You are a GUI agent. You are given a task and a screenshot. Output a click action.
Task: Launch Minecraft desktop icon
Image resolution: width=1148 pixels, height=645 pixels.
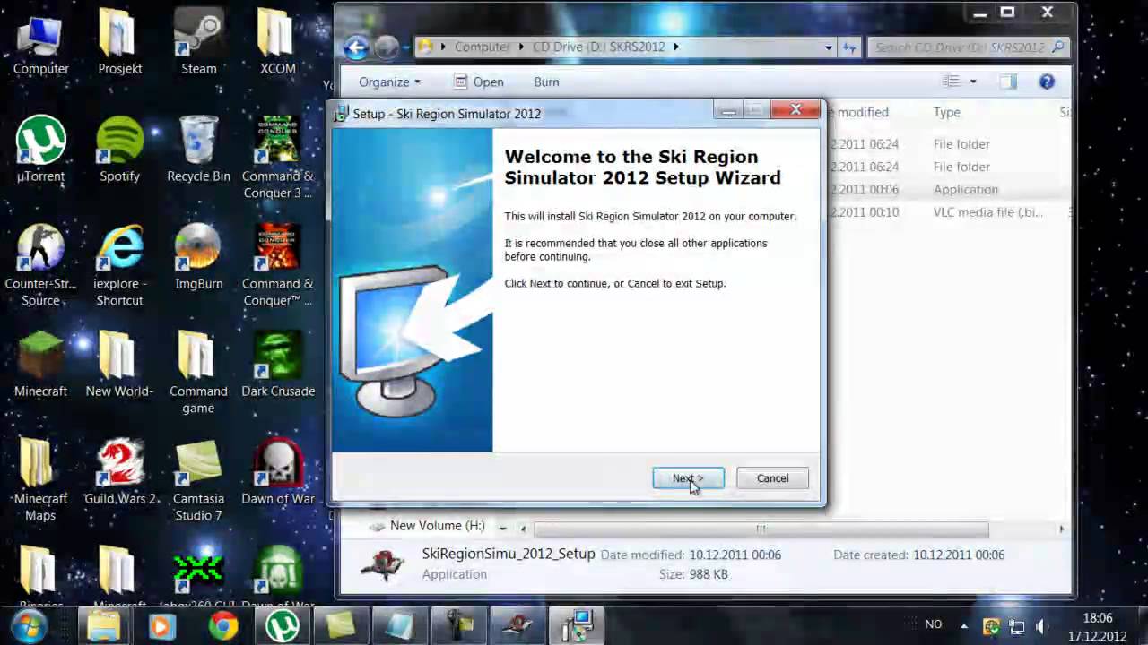point(40,364)
